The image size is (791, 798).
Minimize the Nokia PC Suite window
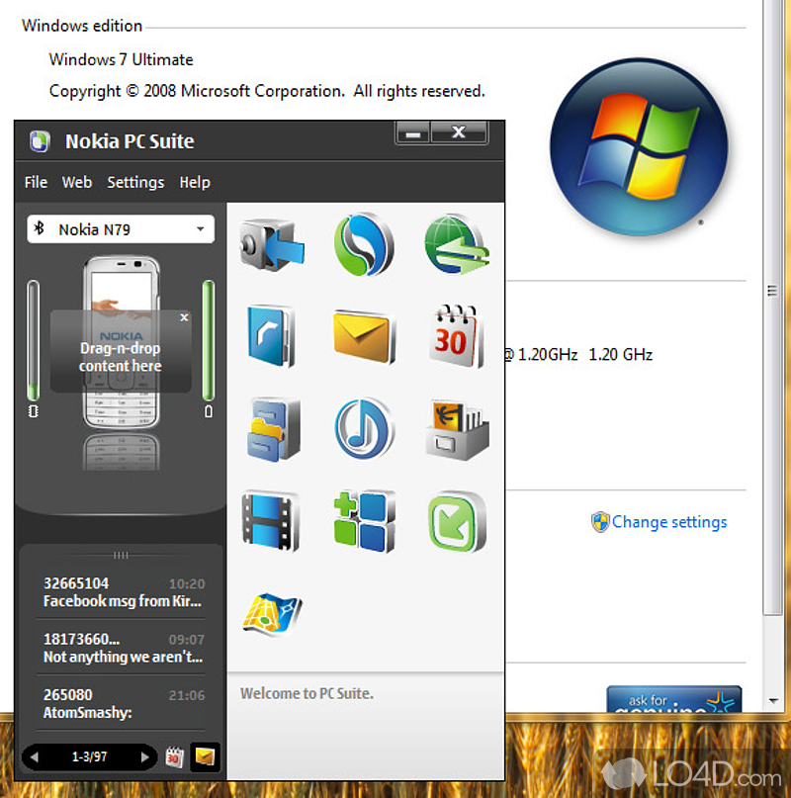(x=413, y=133)
